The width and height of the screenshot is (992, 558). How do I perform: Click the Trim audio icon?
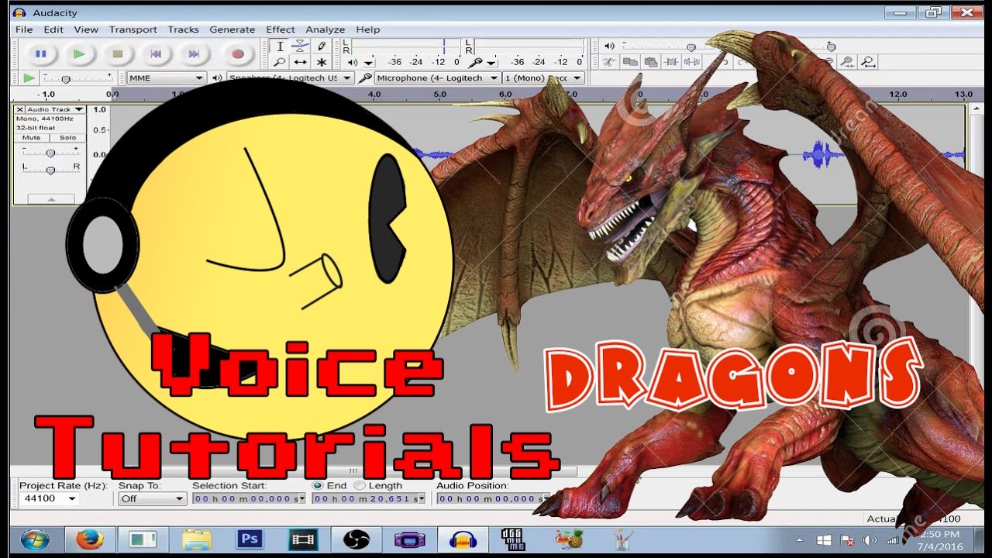click(670, 62)
